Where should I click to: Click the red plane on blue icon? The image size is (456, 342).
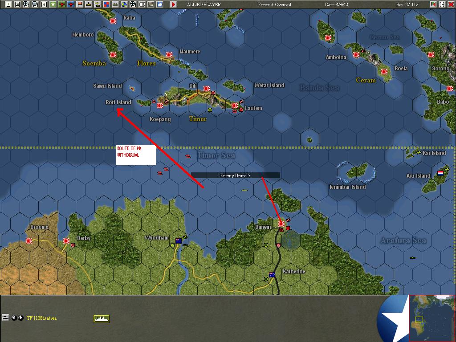[x=71, y=4]
